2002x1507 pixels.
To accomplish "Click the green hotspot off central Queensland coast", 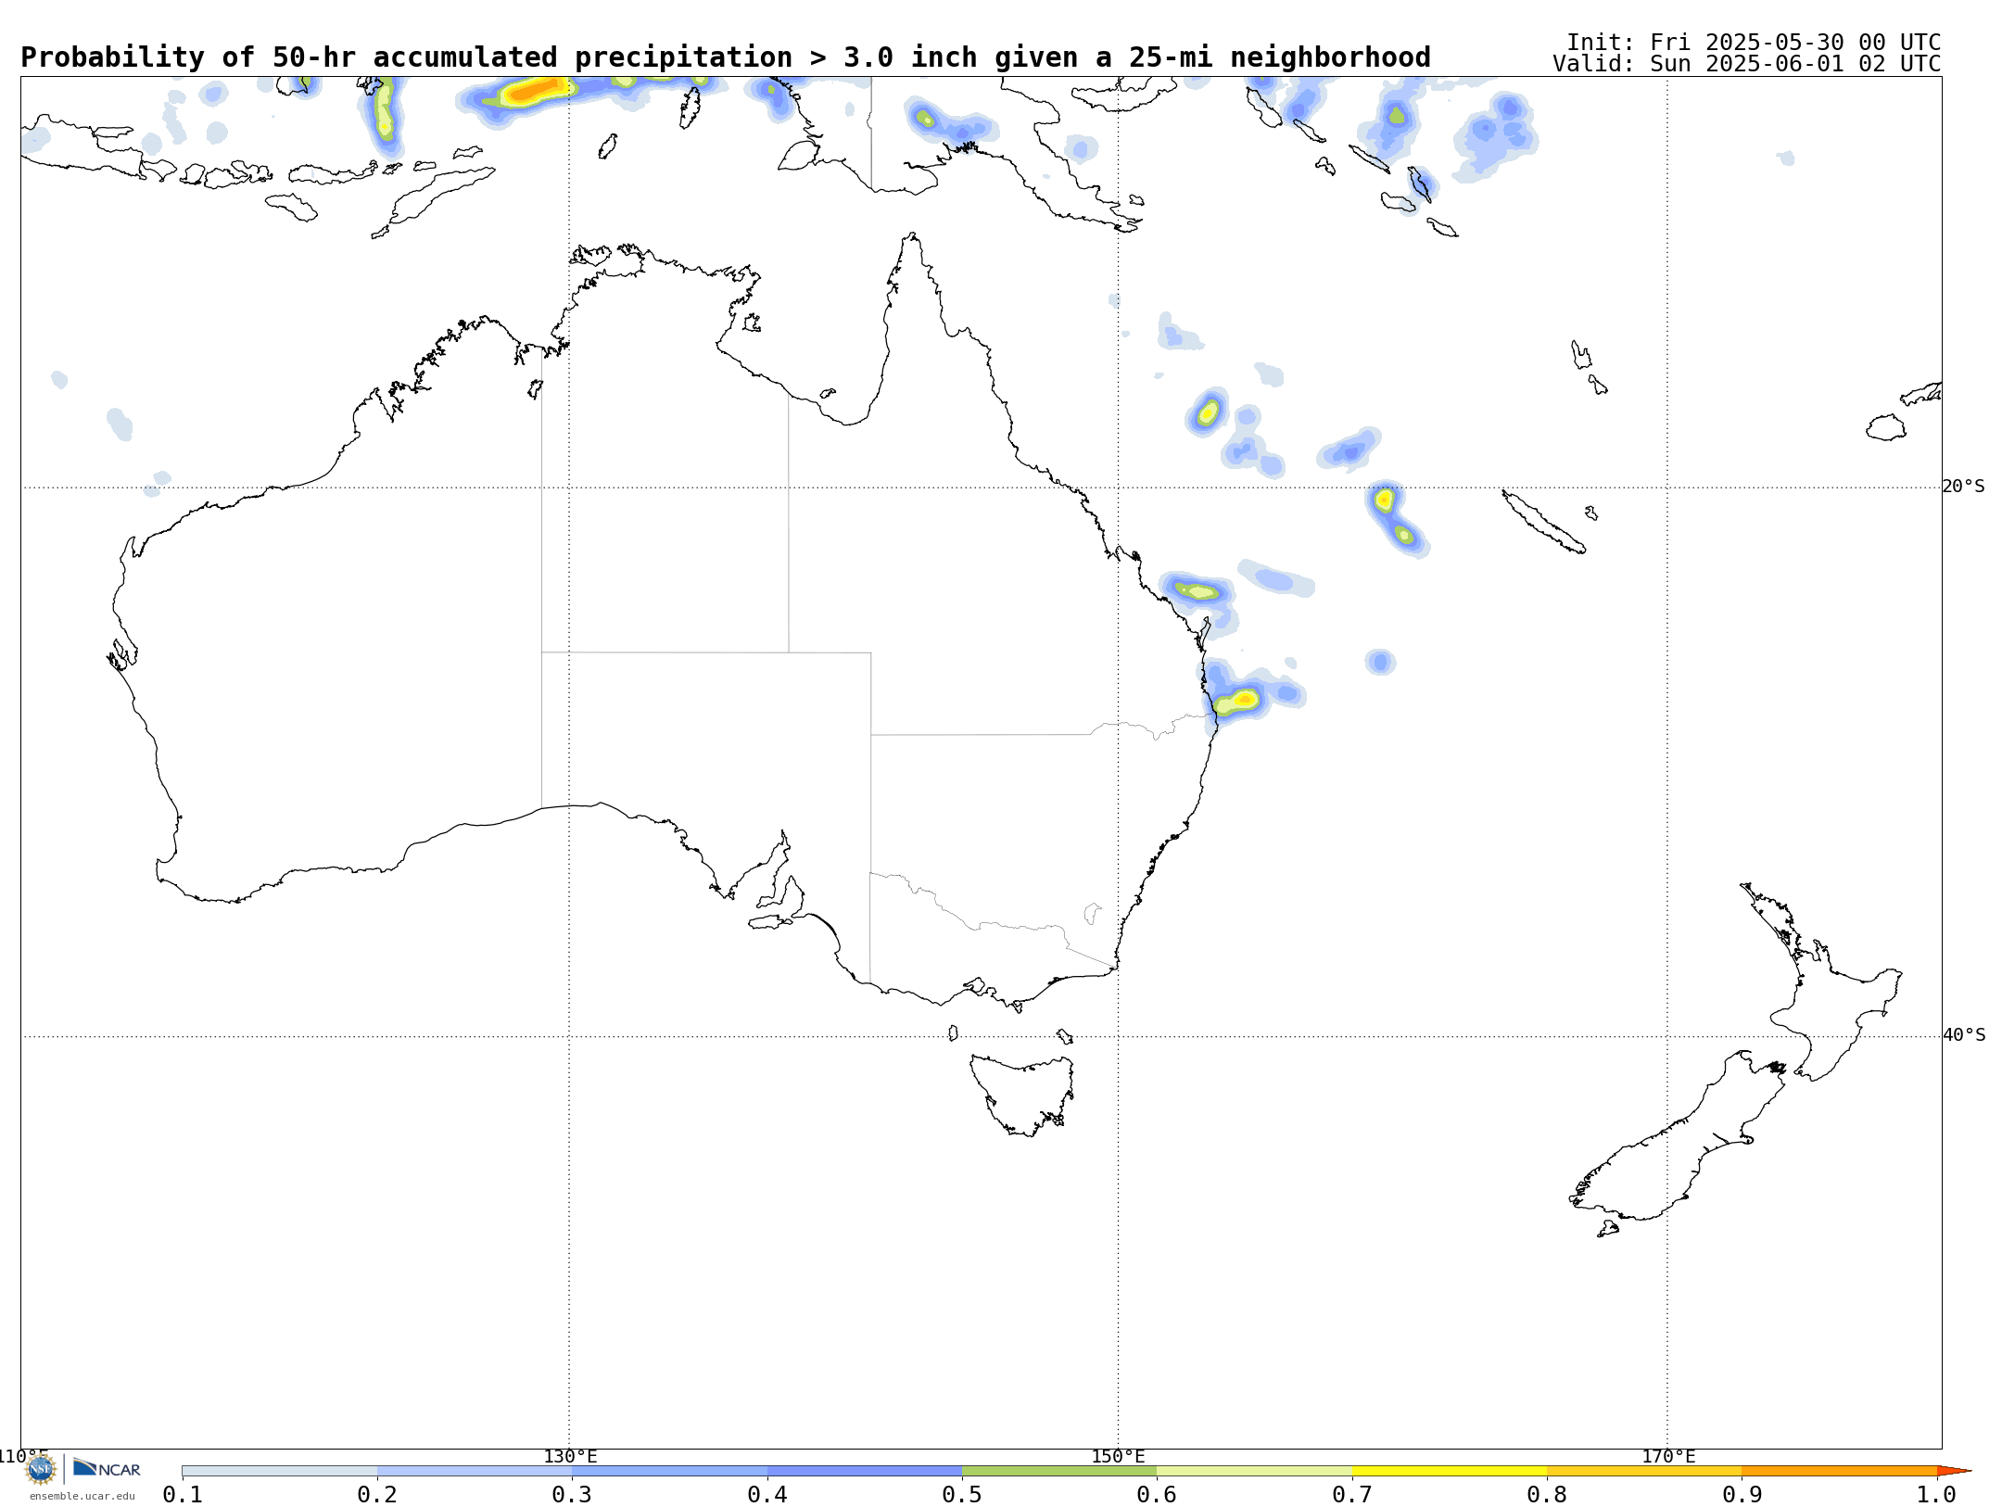I will click(x=1197, y=590).
